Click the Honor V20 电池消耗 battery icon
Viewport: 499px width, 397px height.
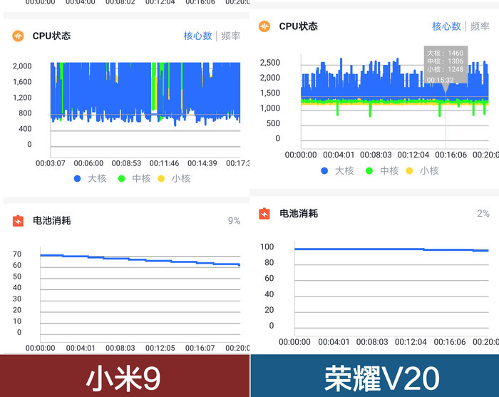click(x=264, y=213)
